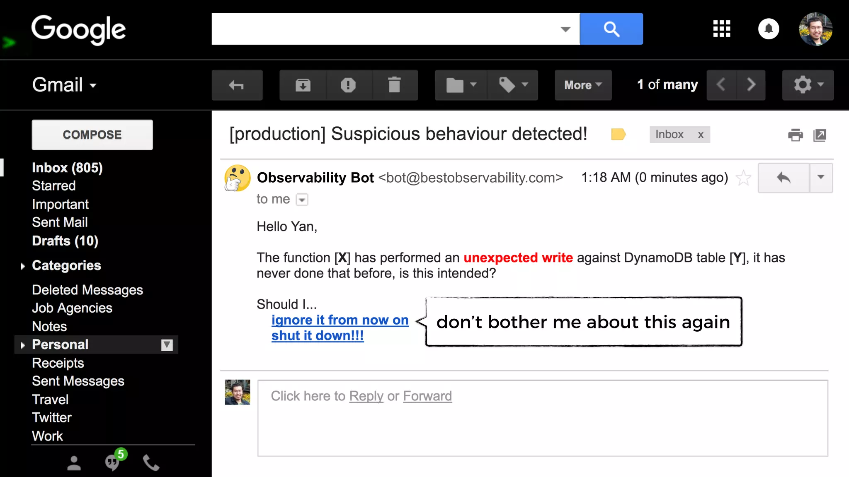Remove the Inbox label with x
This screenshot has height=477, width=849.
(x=701, y=135)
